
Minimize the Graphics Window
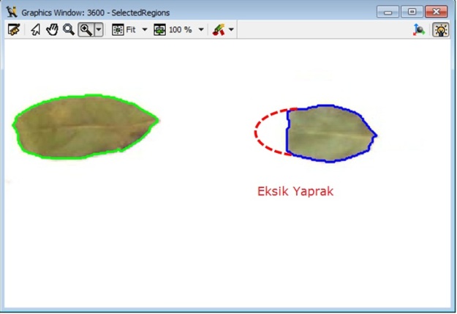pyautogui.click(x=388, y=12)
